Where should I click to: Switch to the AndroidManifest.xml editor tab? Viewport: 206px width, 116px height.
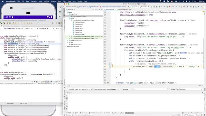[x=124, y=10]
